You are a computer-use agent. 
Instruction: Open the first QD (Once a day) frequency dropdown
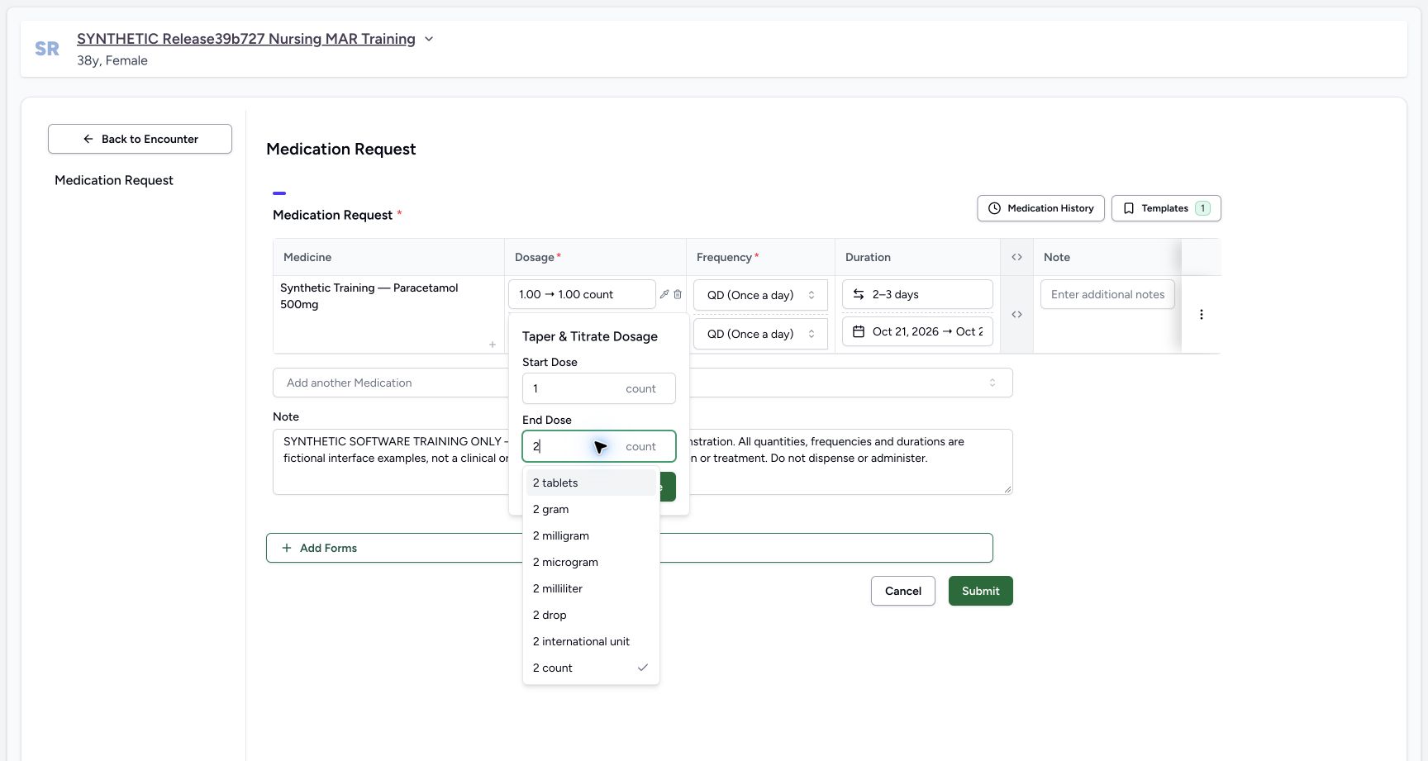760,295
